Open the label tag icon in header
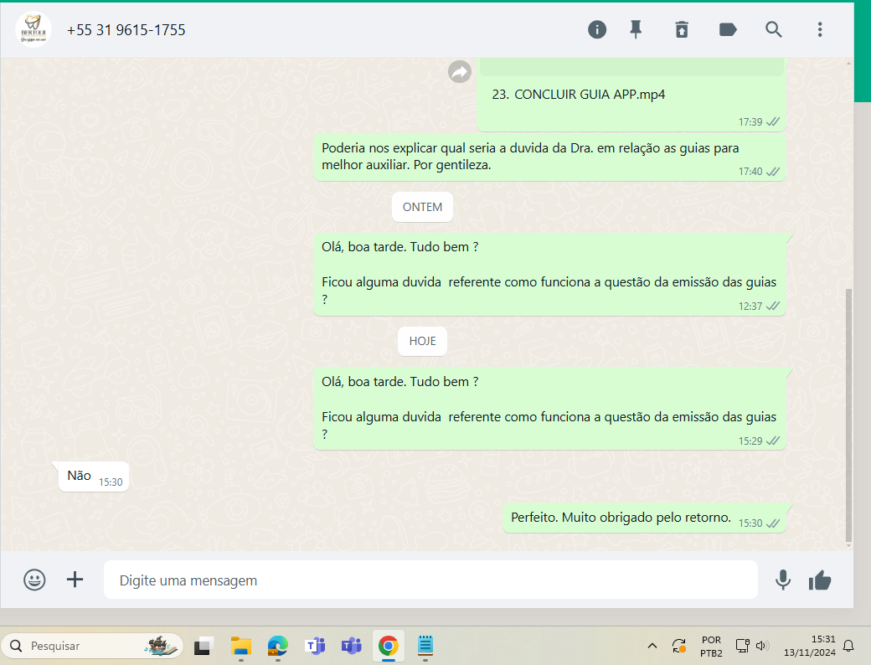This screenshot has height=665, width=871. [x=728, y=29]
